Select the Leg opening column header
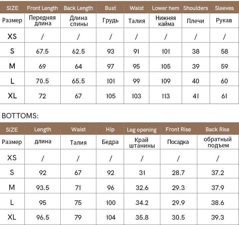The width and height of the screenshot is (239, 225). (x=142, y=130)
